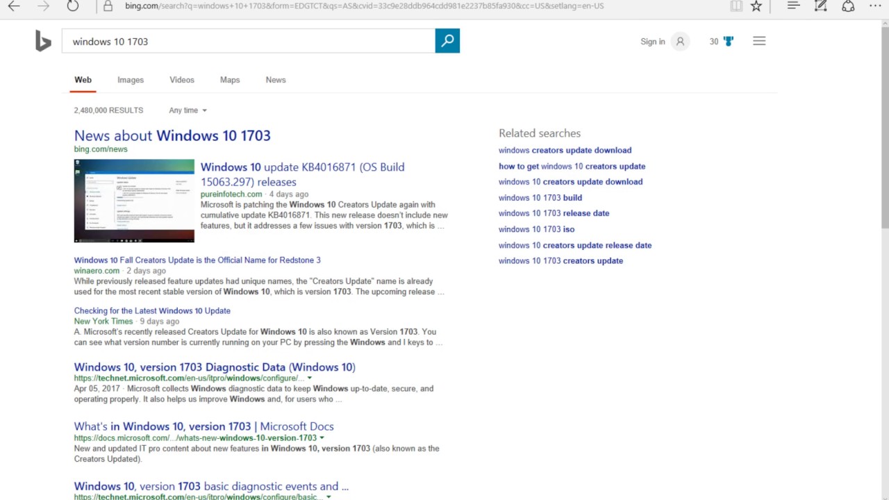Open Bing Rewards showing 30 points
The width and height of the screenshot is (889, 500).
(x=721, y=42)
